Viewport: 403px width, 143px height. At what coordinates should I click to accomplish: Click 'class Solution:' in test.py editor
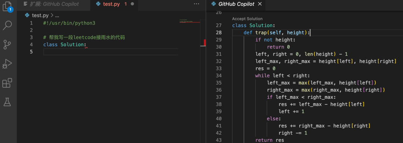click(x=65, y=45)
